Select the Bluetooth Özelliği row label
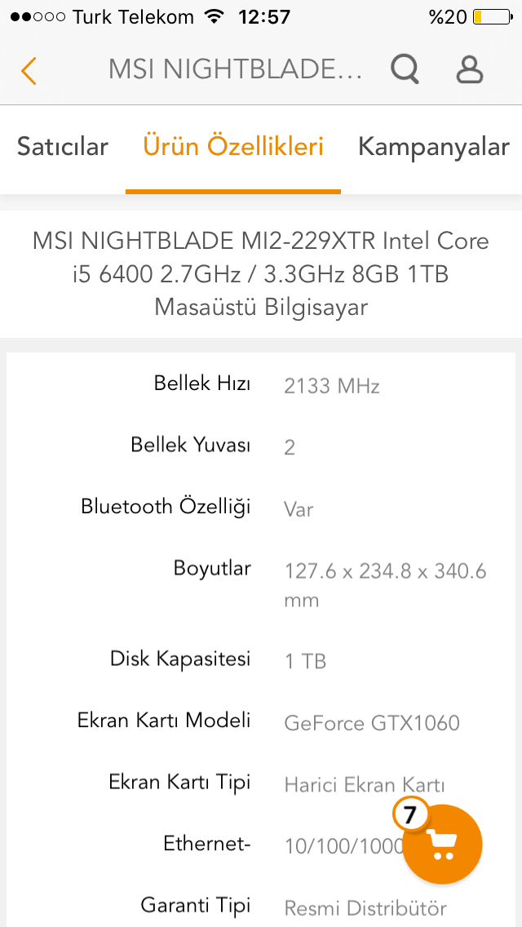Screen dimensions: 522x927 (x=166, y=507)
